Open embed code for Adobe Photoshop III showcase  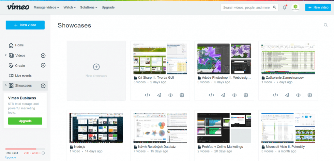(x=211, y=95)
